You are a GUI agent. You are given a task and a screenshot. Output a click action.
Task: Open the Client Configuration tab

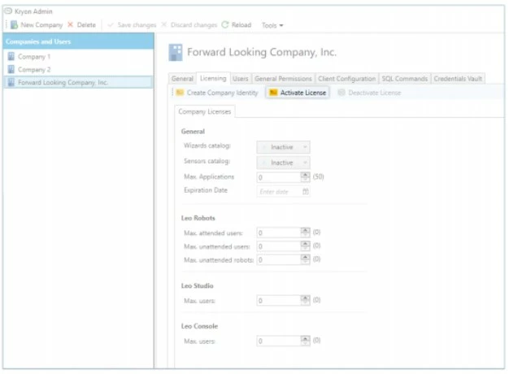346,79
